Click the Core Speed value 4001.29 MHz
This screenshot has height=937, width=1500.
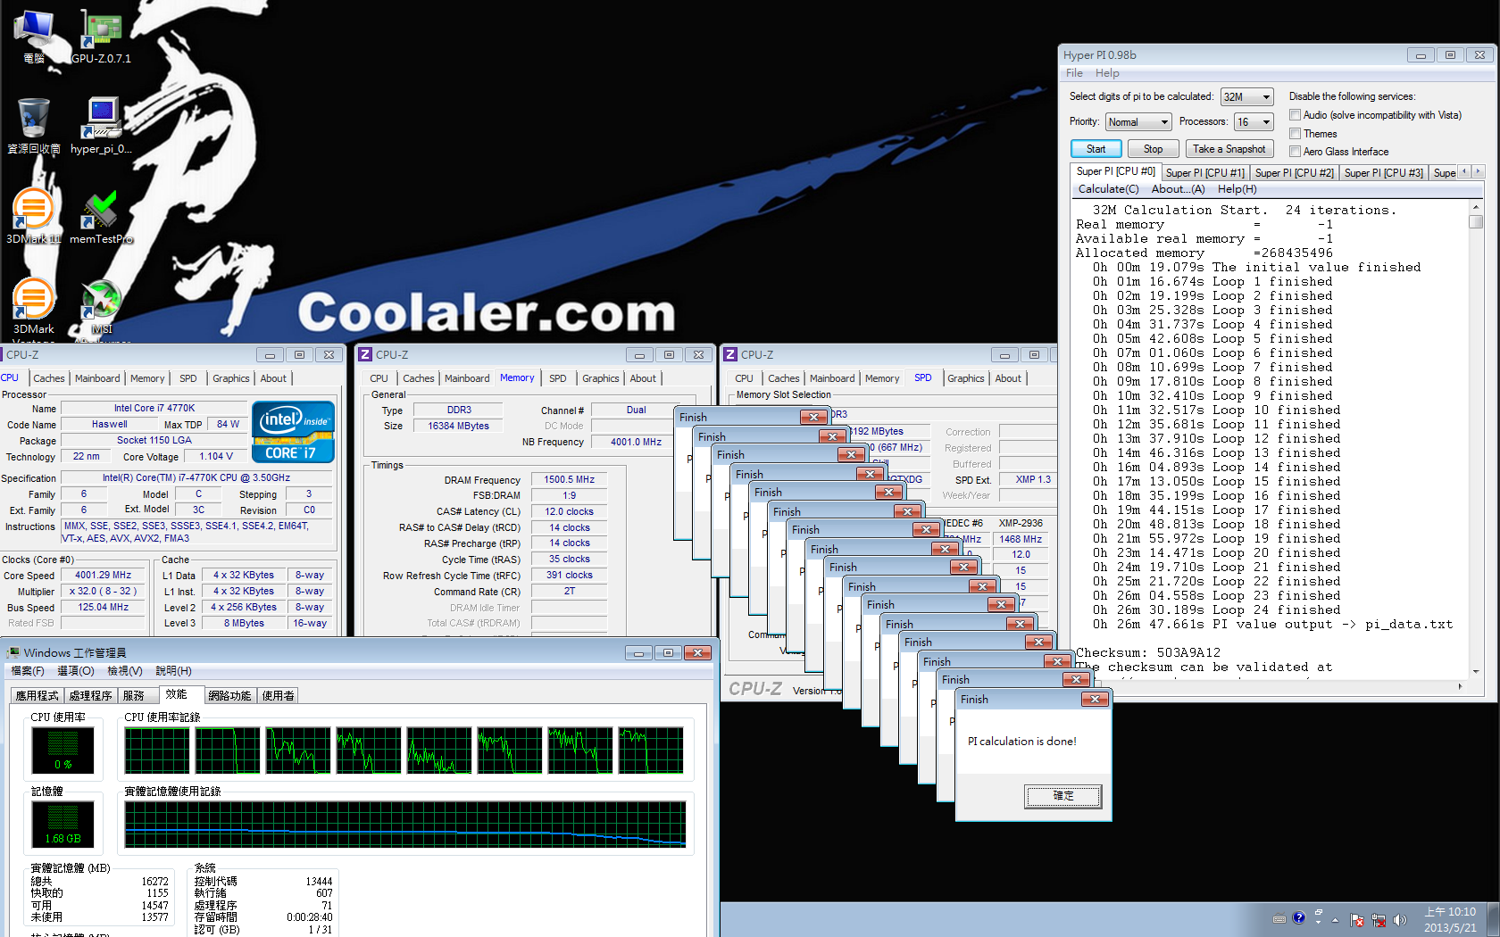[103, 576]
